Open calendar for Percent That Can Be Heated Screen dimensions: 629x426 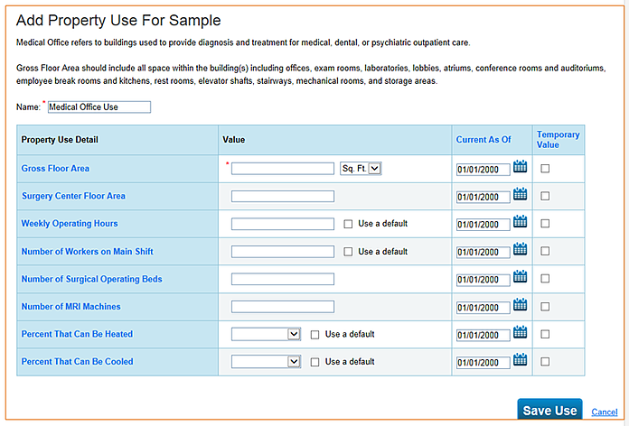coord(521,332)
